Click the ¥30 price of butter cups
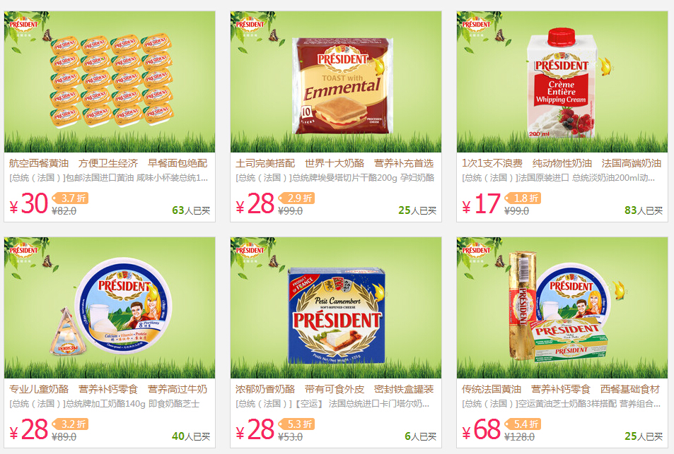 [x=29, y=203]
